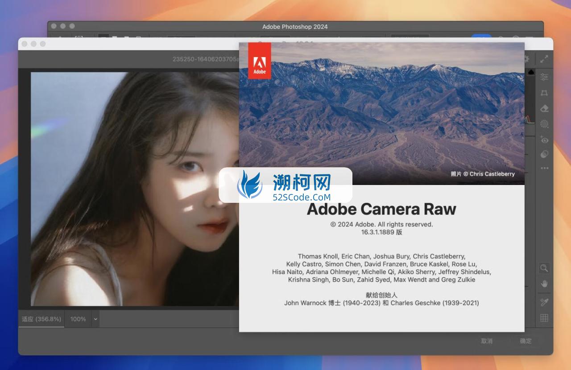Click the 献给创始人 dedication heading
The width and height of the screenshot is (571, 370).
[x=381, y=295]
